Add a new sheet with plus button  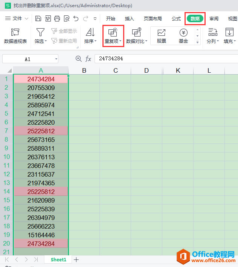tap(76, 259)
